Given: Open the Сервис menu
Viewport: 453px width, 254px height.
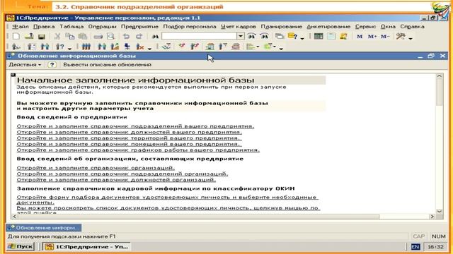Looking at the screenshot, I should [x=365, y=27].
